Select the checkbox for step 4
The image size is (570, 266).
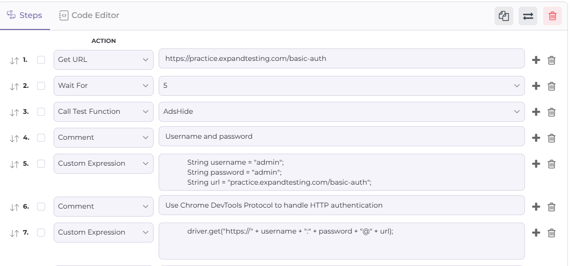click(x=41, y=138)
